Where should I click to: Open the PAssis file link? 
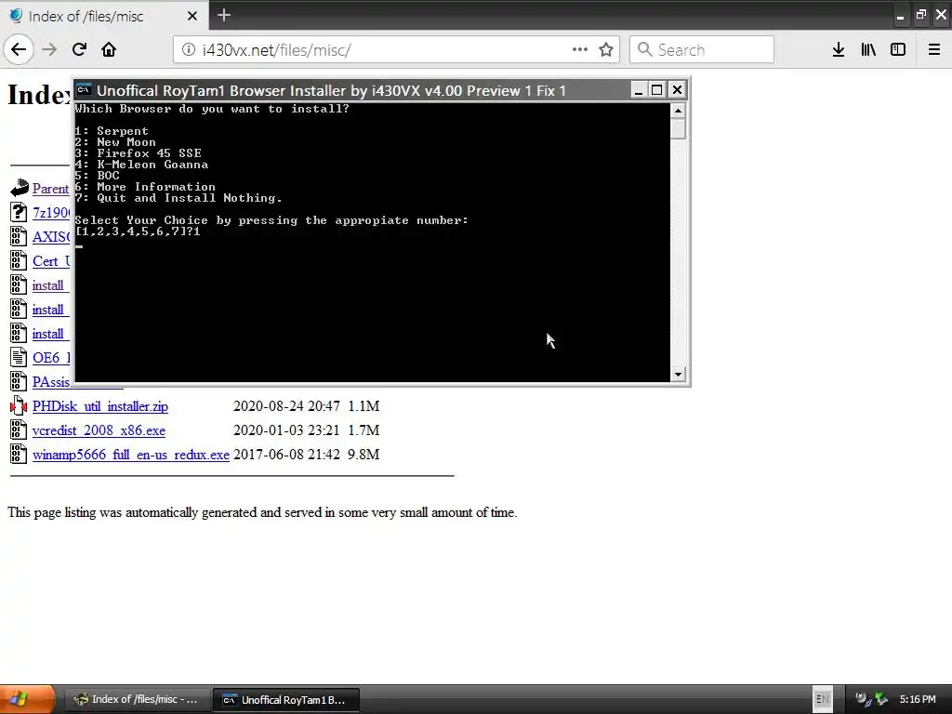51,382
